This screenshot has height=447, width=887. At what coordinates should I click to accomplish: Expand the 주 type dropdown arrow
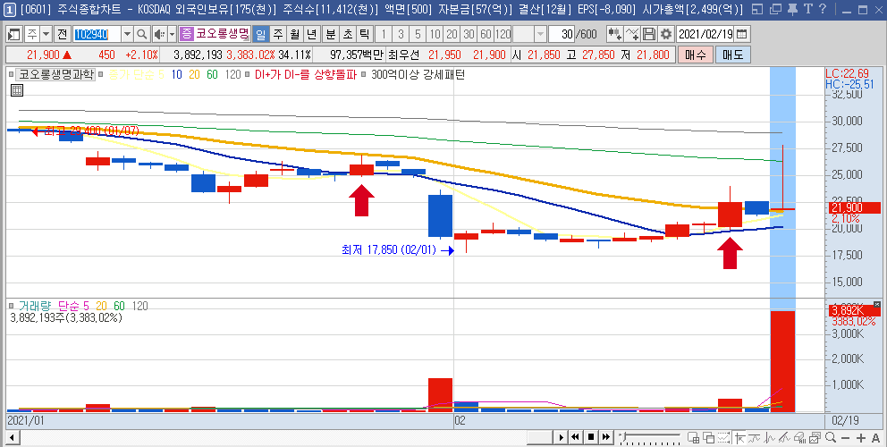tap(46, 35)
